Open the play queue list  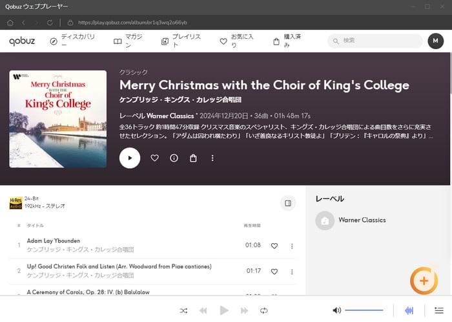point(439,310)
